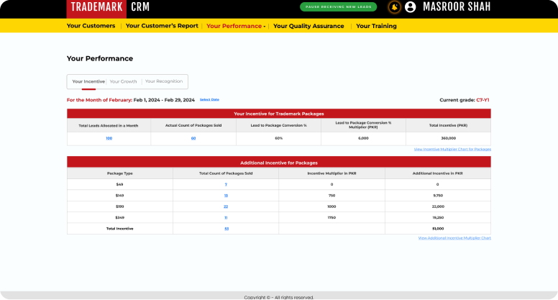Screen dimensions: 558x300
Task: Click the $199 package count of 22
Action: tap(226, 206)
